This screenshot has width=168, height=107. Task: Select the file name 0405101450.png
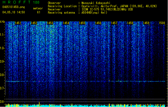coord(14,7)
